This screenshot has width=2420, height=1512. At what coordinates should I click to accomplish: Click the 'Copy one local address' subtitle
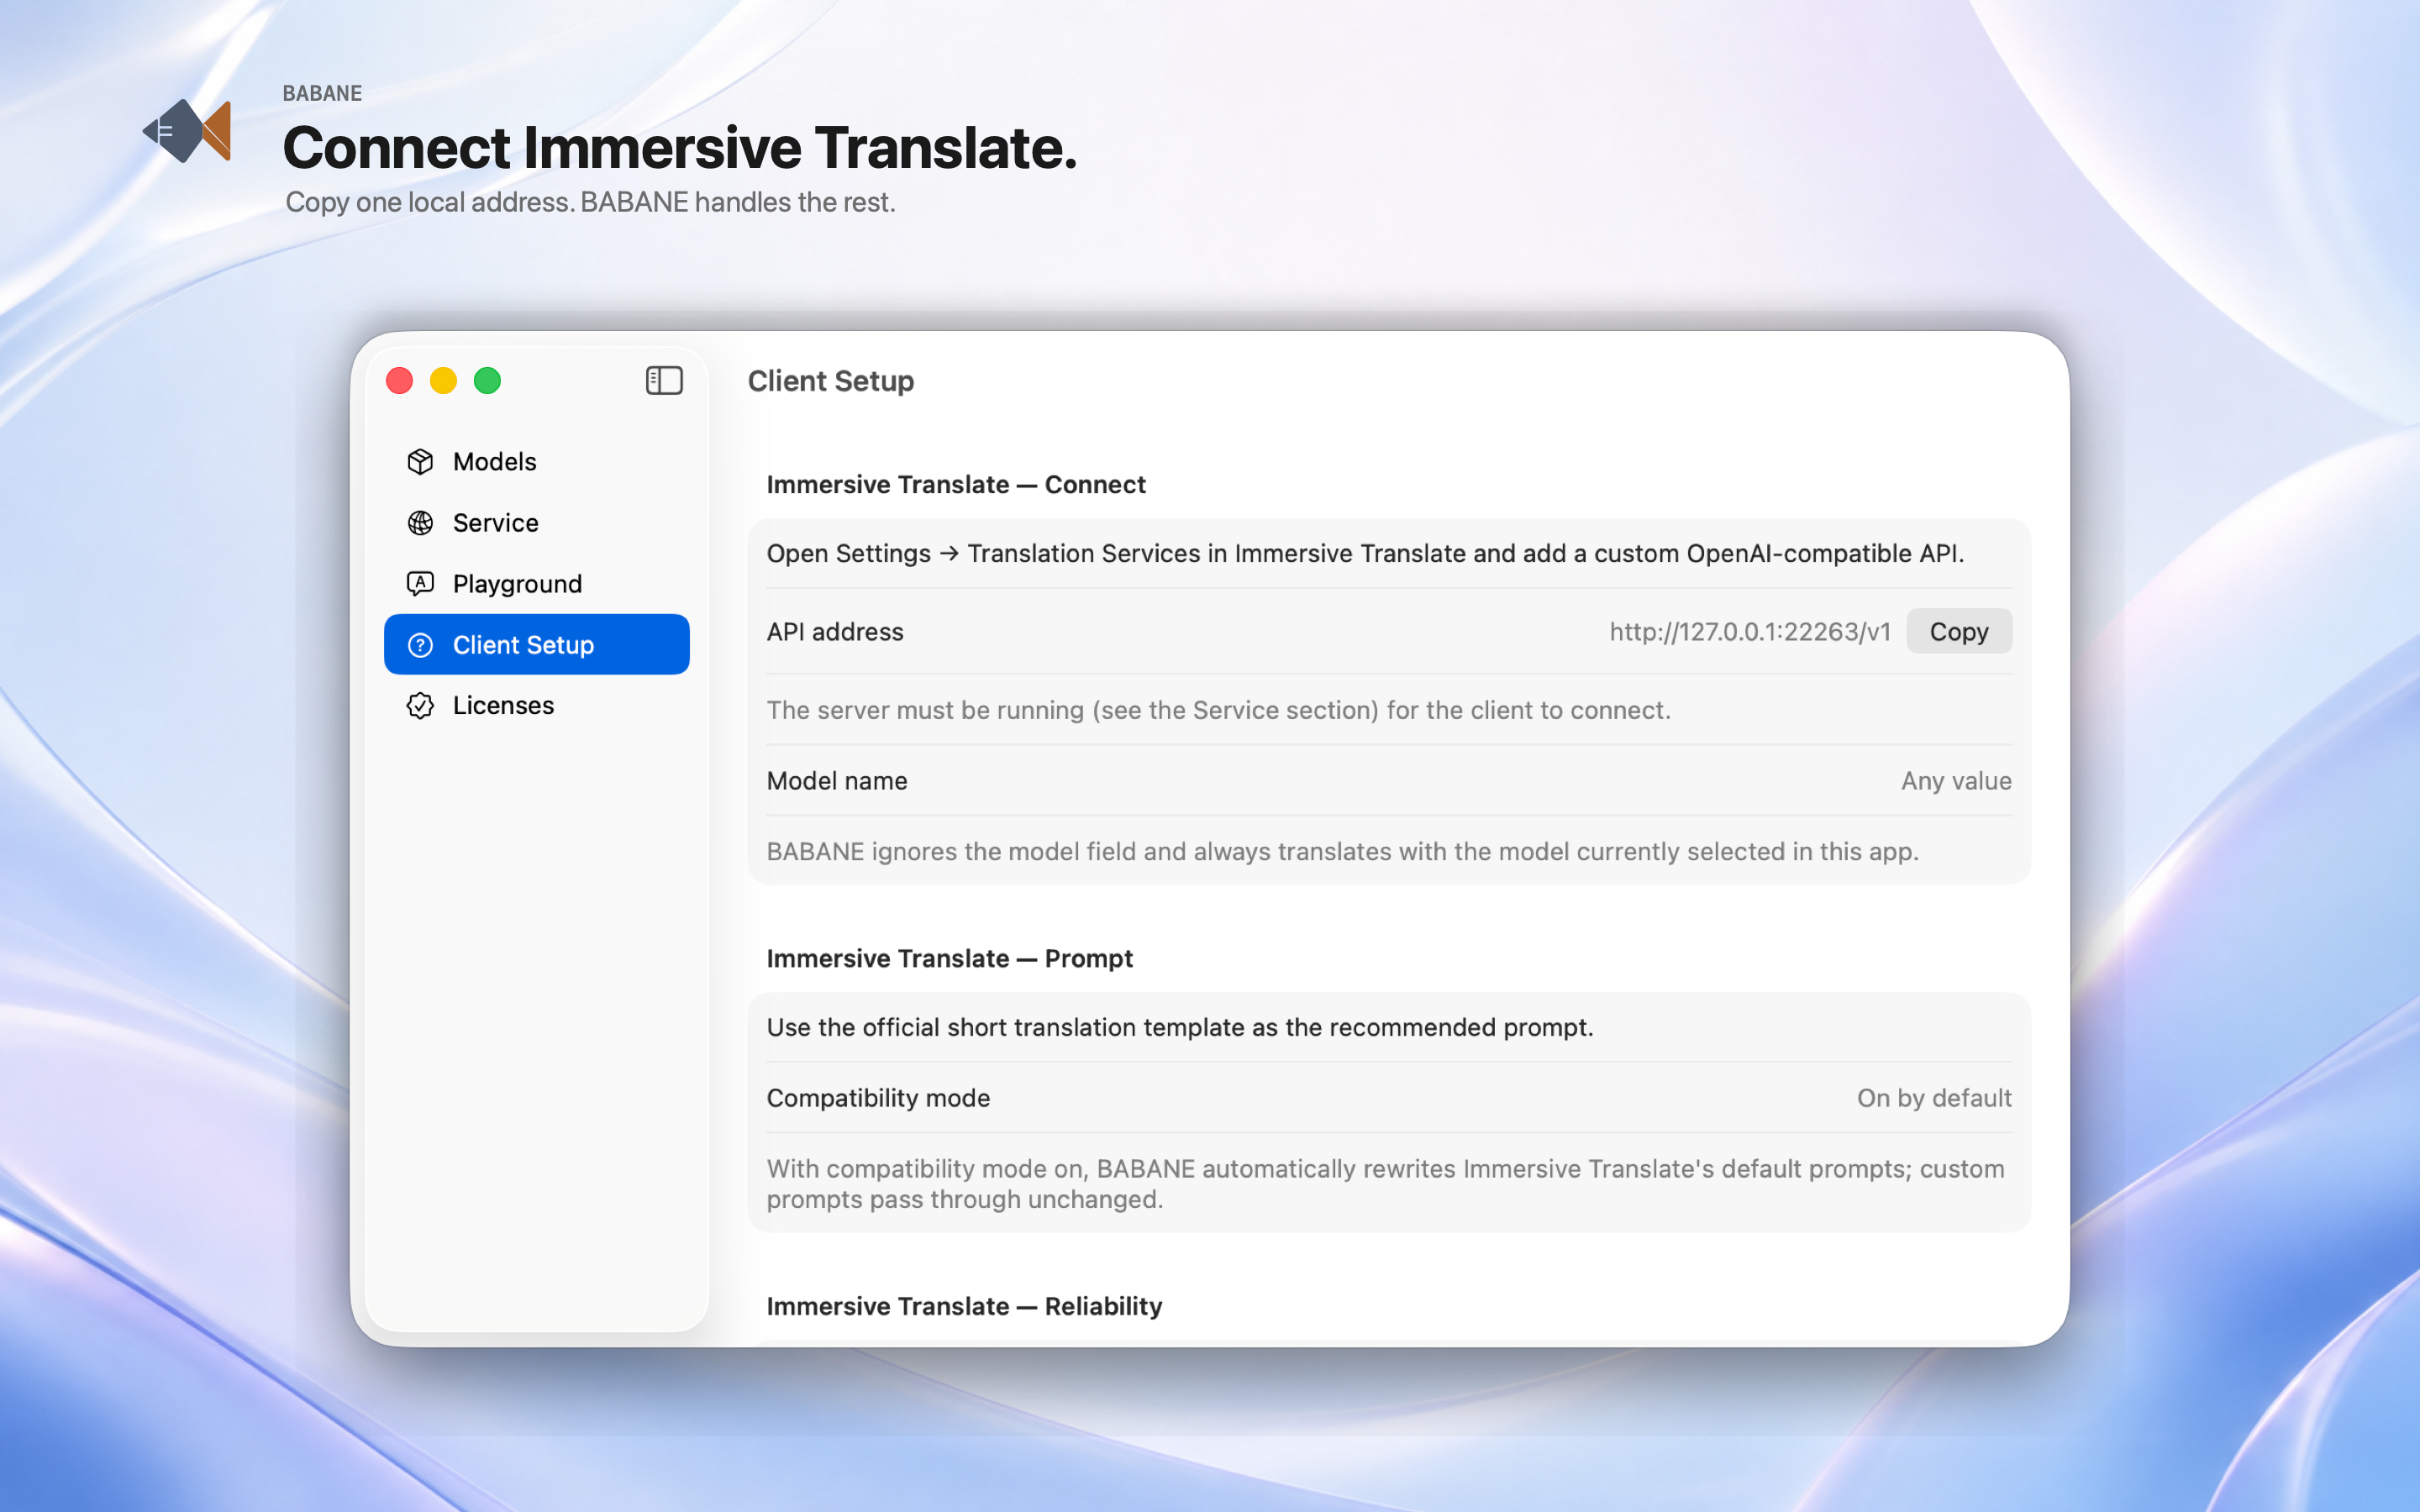point(590,202)
